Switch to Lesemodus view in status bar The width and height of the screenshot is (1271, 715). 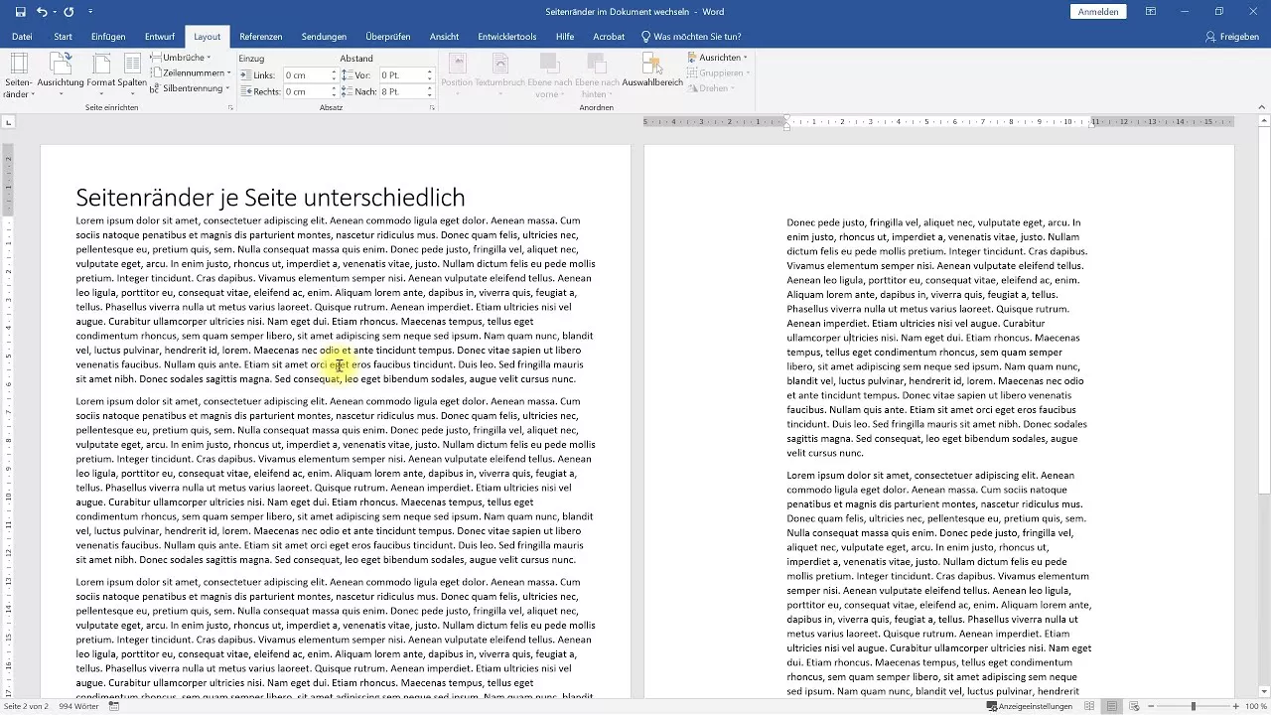coord(1088,705)
